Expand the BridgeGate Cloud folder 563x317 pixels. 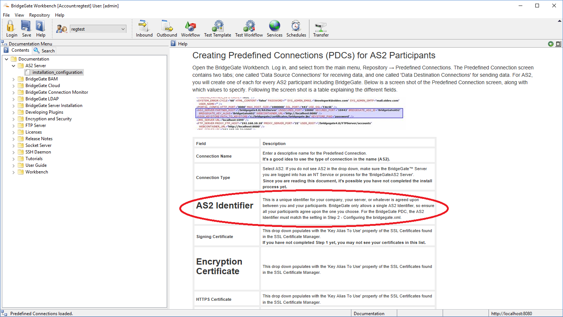(14, 86)
